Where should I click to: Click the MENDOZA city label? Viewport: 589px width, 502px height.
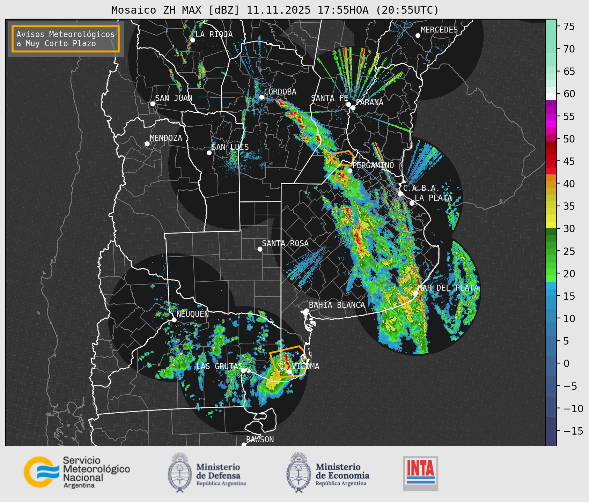coord(166,138)
